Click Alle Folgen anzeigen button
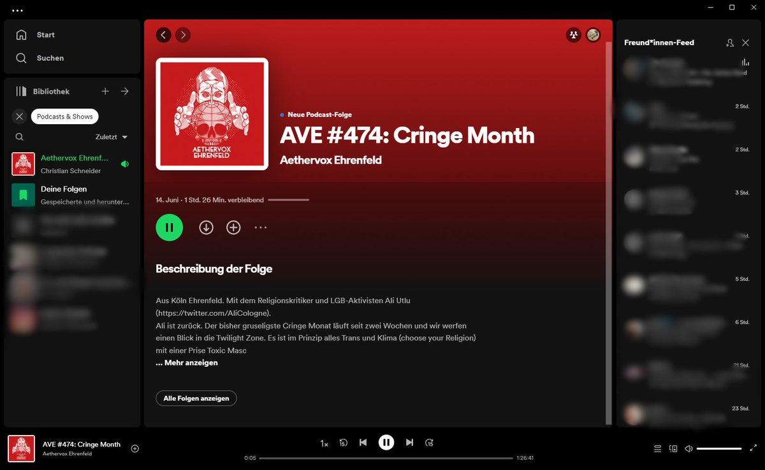The image size is (765, 470). pos(196,398)
